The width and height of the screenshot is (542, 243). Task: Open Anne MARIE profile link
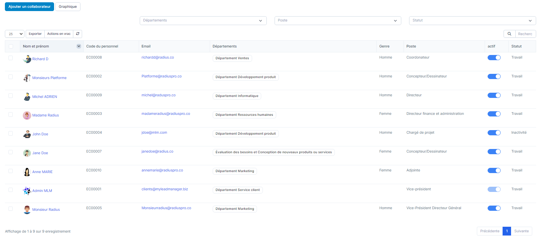tap(42, 172)
